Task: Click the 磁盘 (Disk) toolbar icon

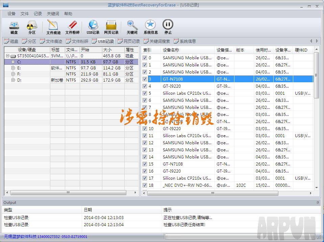Action: pos(14,27)
